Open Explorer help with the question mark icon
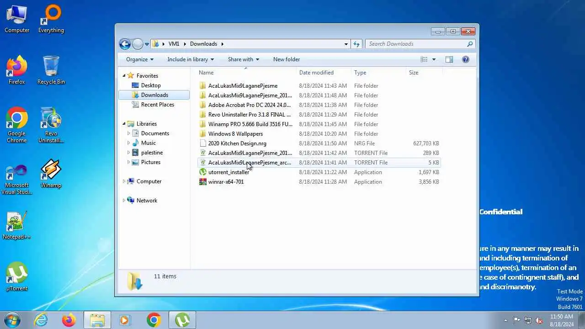The width and height of the screenshot is (585, 329). 466,59
